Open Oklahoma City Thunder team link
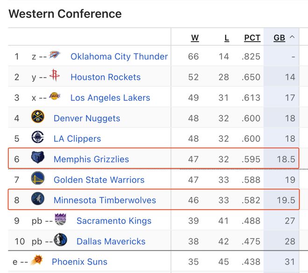 (119, 56)
